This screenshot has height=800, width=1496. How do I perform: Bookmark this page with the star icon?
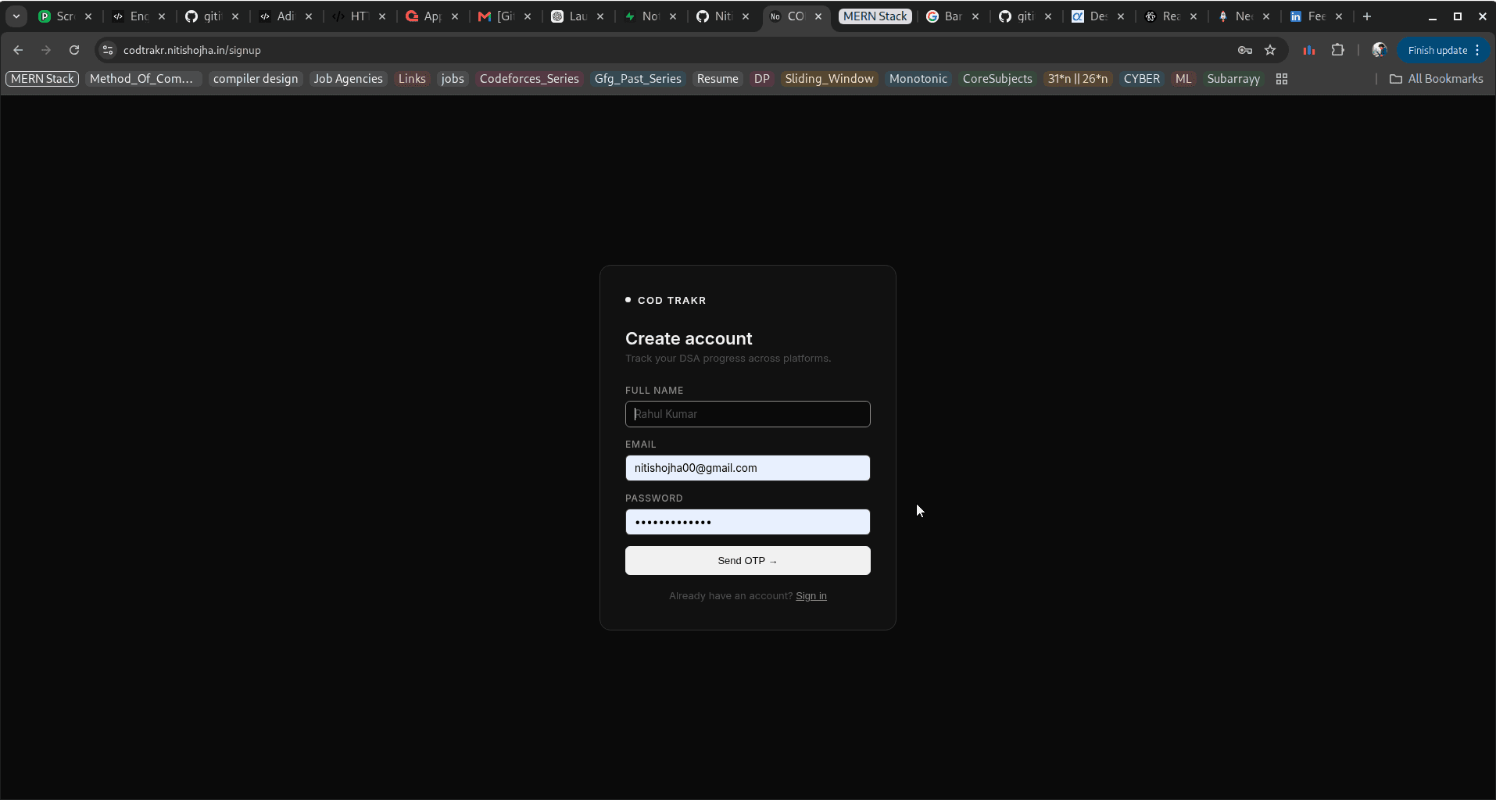1270,50
